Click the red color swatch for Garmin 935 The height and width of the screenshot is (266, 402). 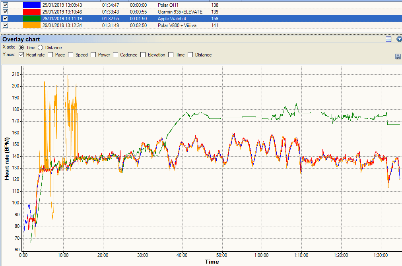[32, 12]
